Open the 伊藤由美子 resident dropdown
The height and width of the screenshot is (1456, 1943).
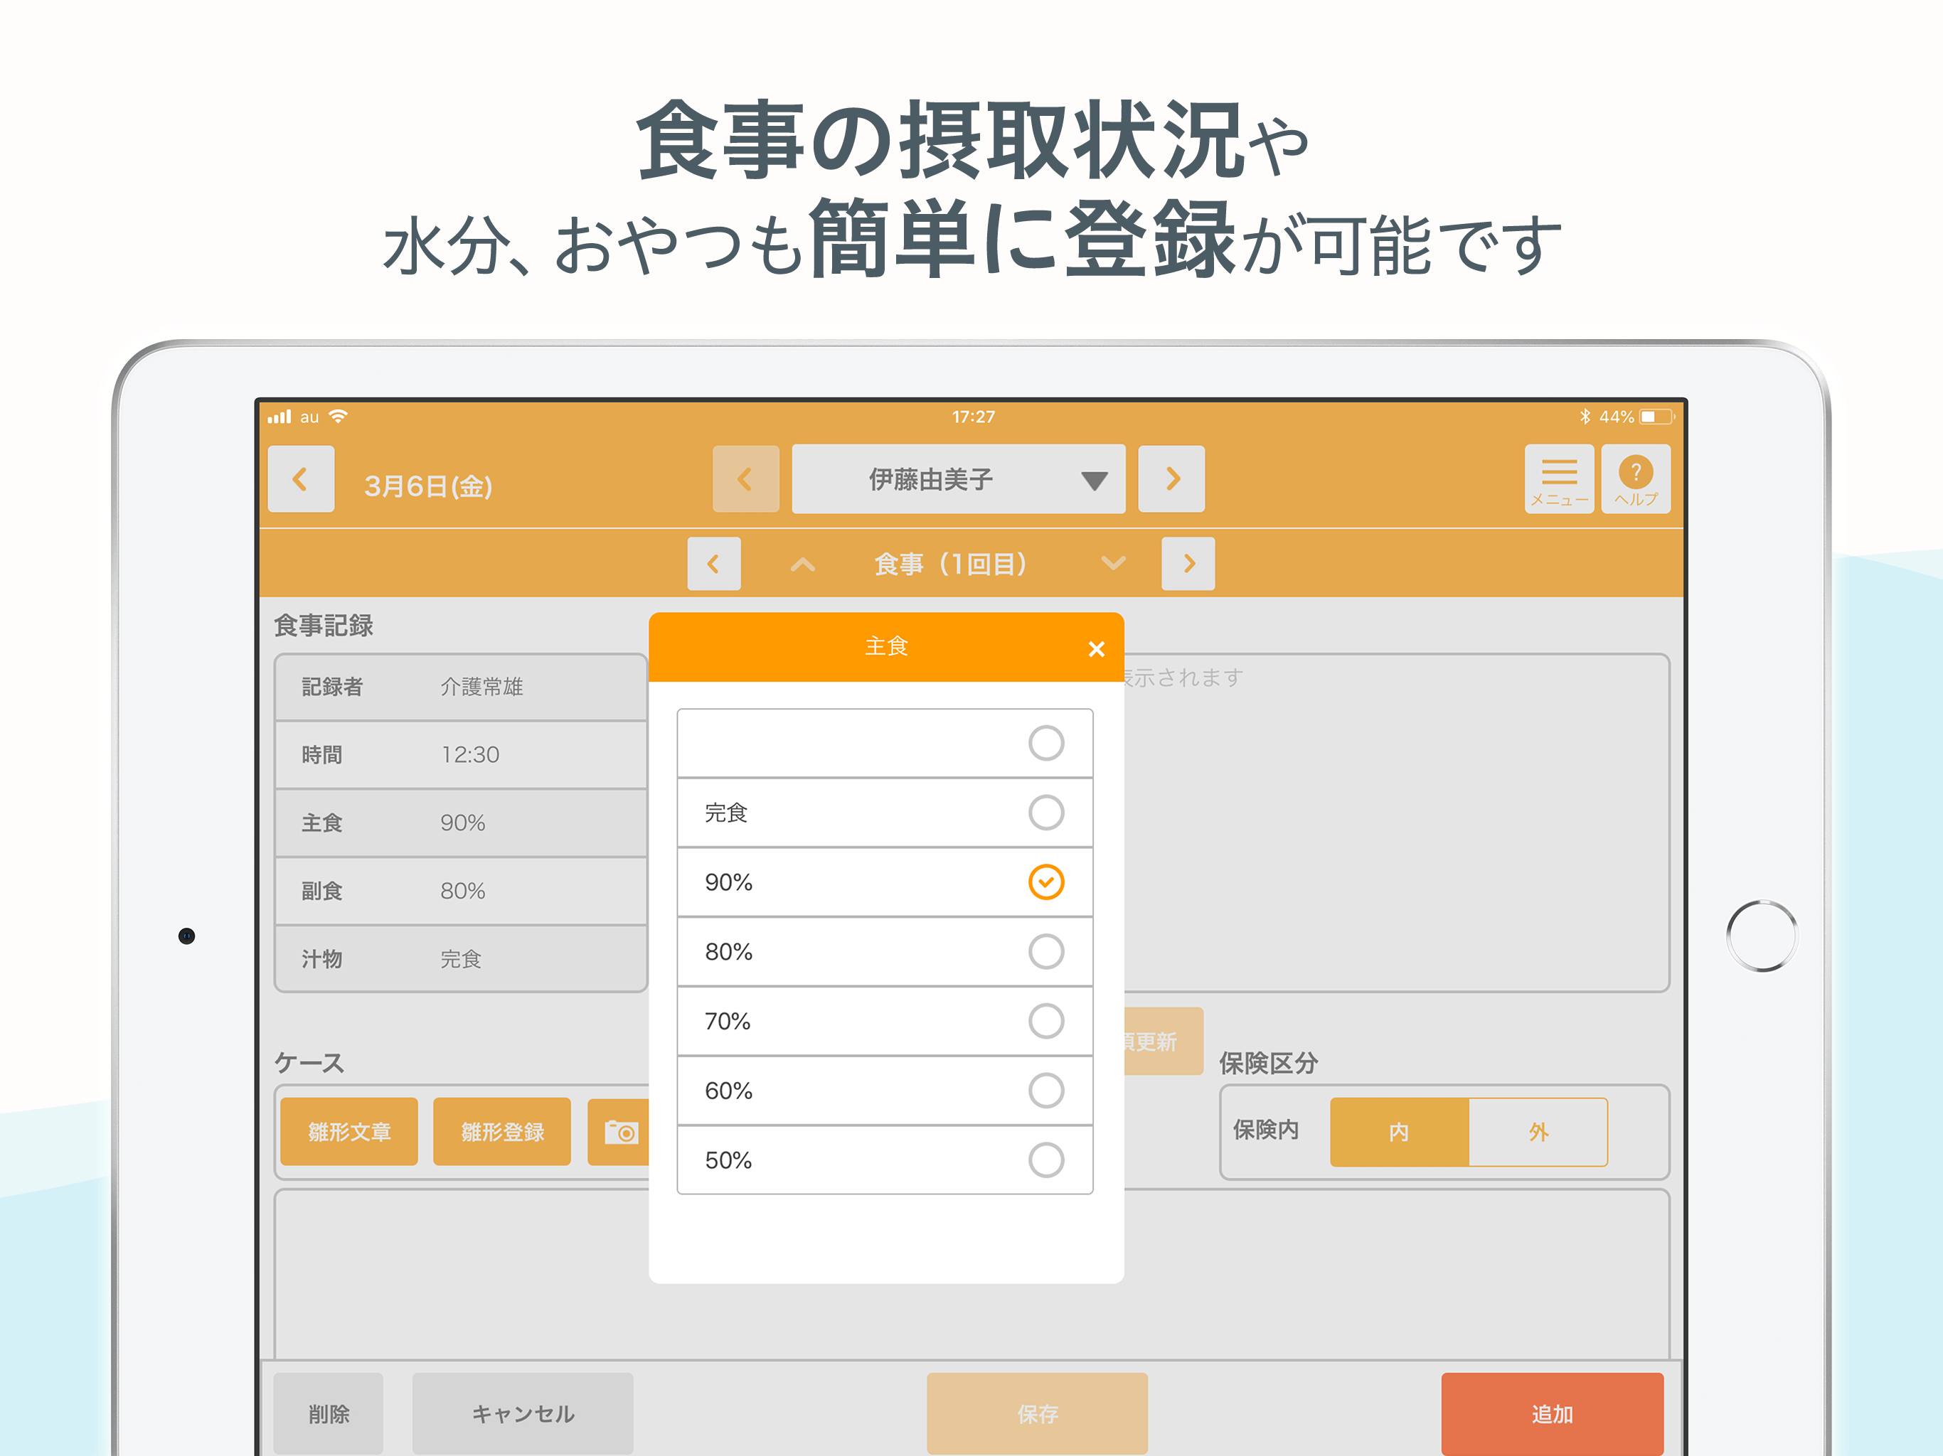pyautogui.click(x=958, y=478)
